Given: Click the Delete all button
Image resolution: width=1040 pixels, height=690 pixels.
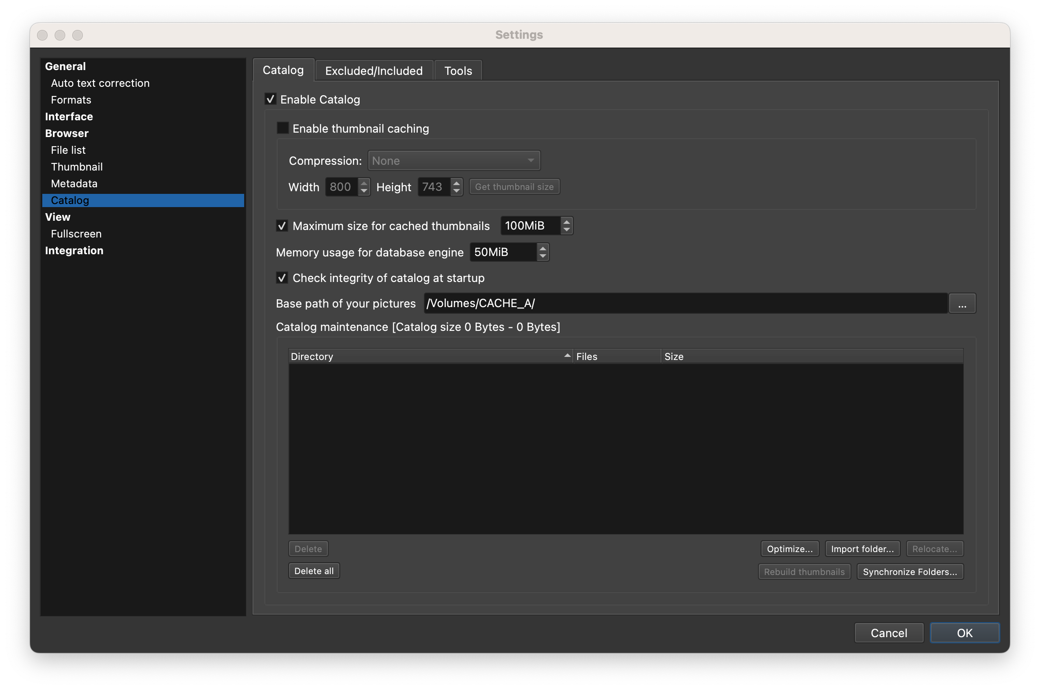Looking at the screenshot, I should click(314, 571).
